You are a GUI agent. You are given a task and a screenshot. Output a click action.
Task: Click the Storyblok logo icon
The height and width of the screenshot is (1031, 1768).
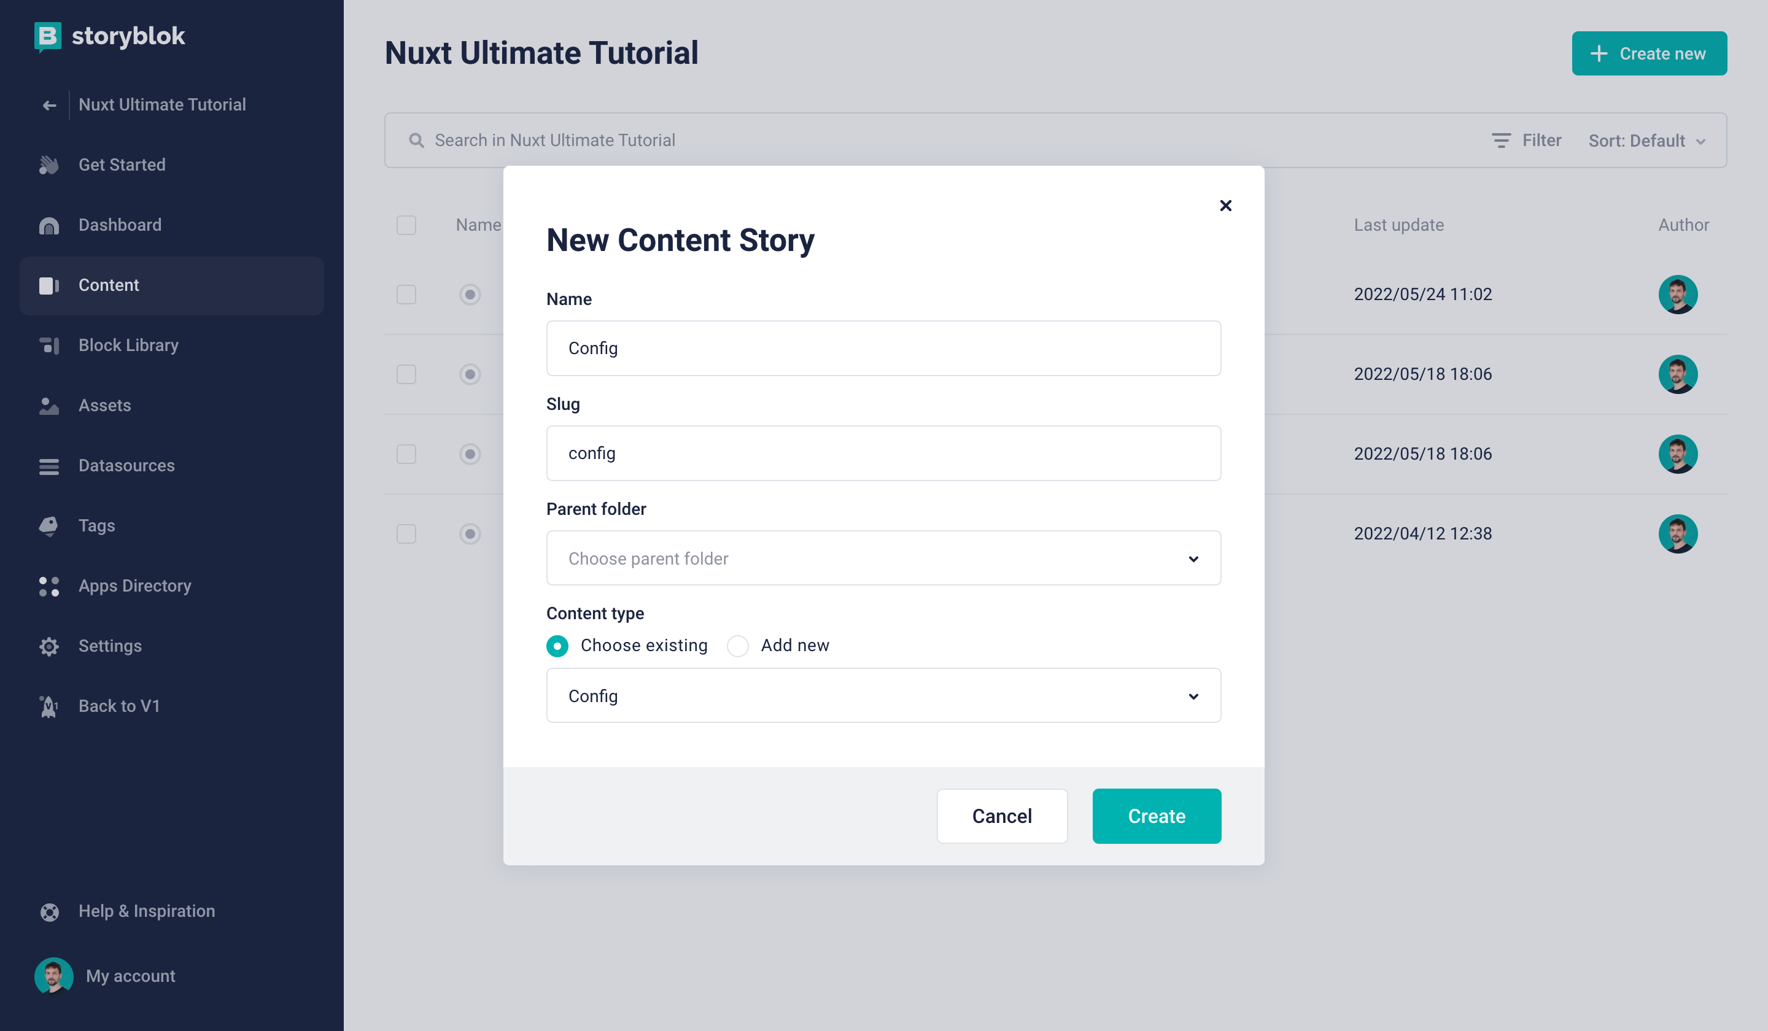coord(48,36)
